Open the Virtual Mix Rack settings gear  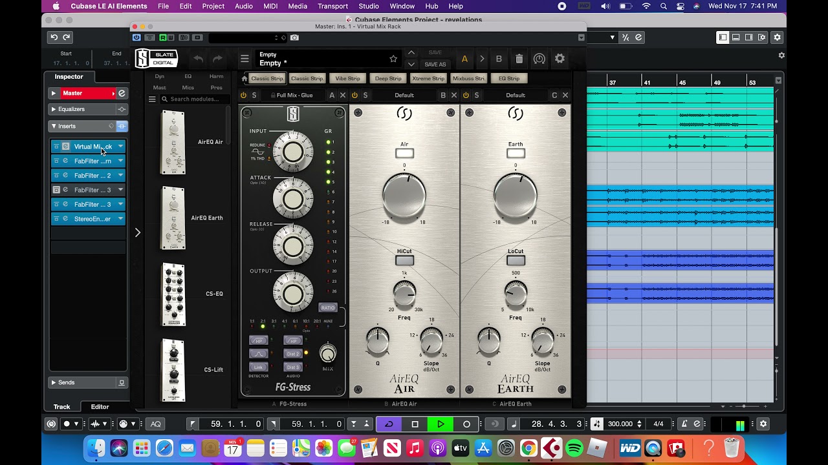point(560,59)
